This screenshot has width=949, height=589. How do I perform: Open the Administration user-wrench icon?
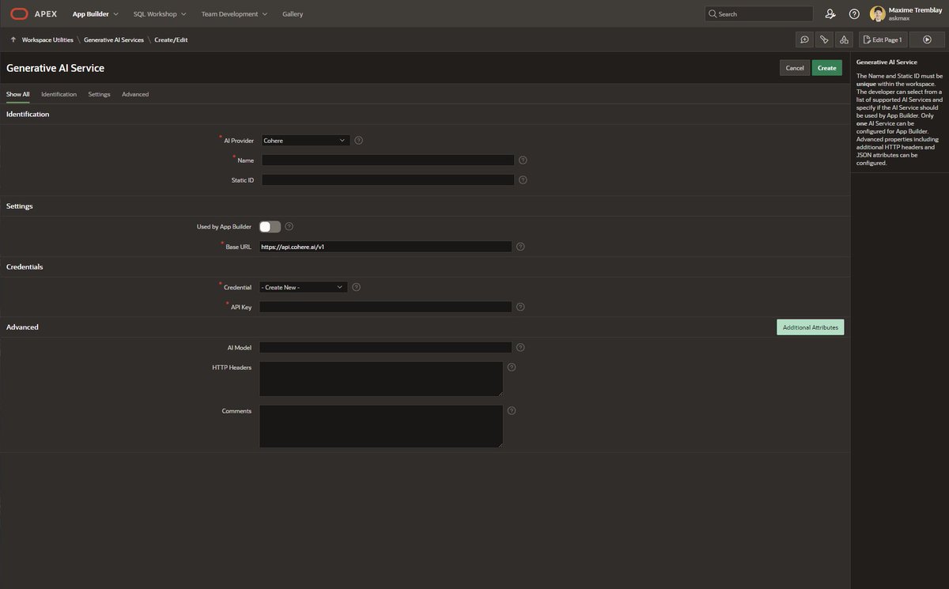[830, 13]
